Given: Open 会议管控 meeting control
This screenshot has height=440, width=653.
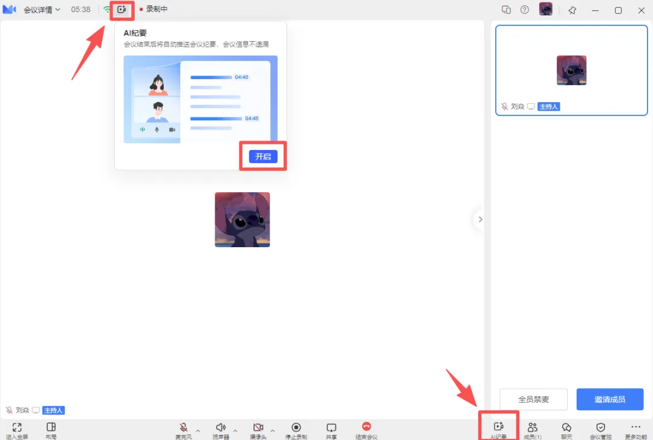Looking at the screenshot, I should [600, 430].
